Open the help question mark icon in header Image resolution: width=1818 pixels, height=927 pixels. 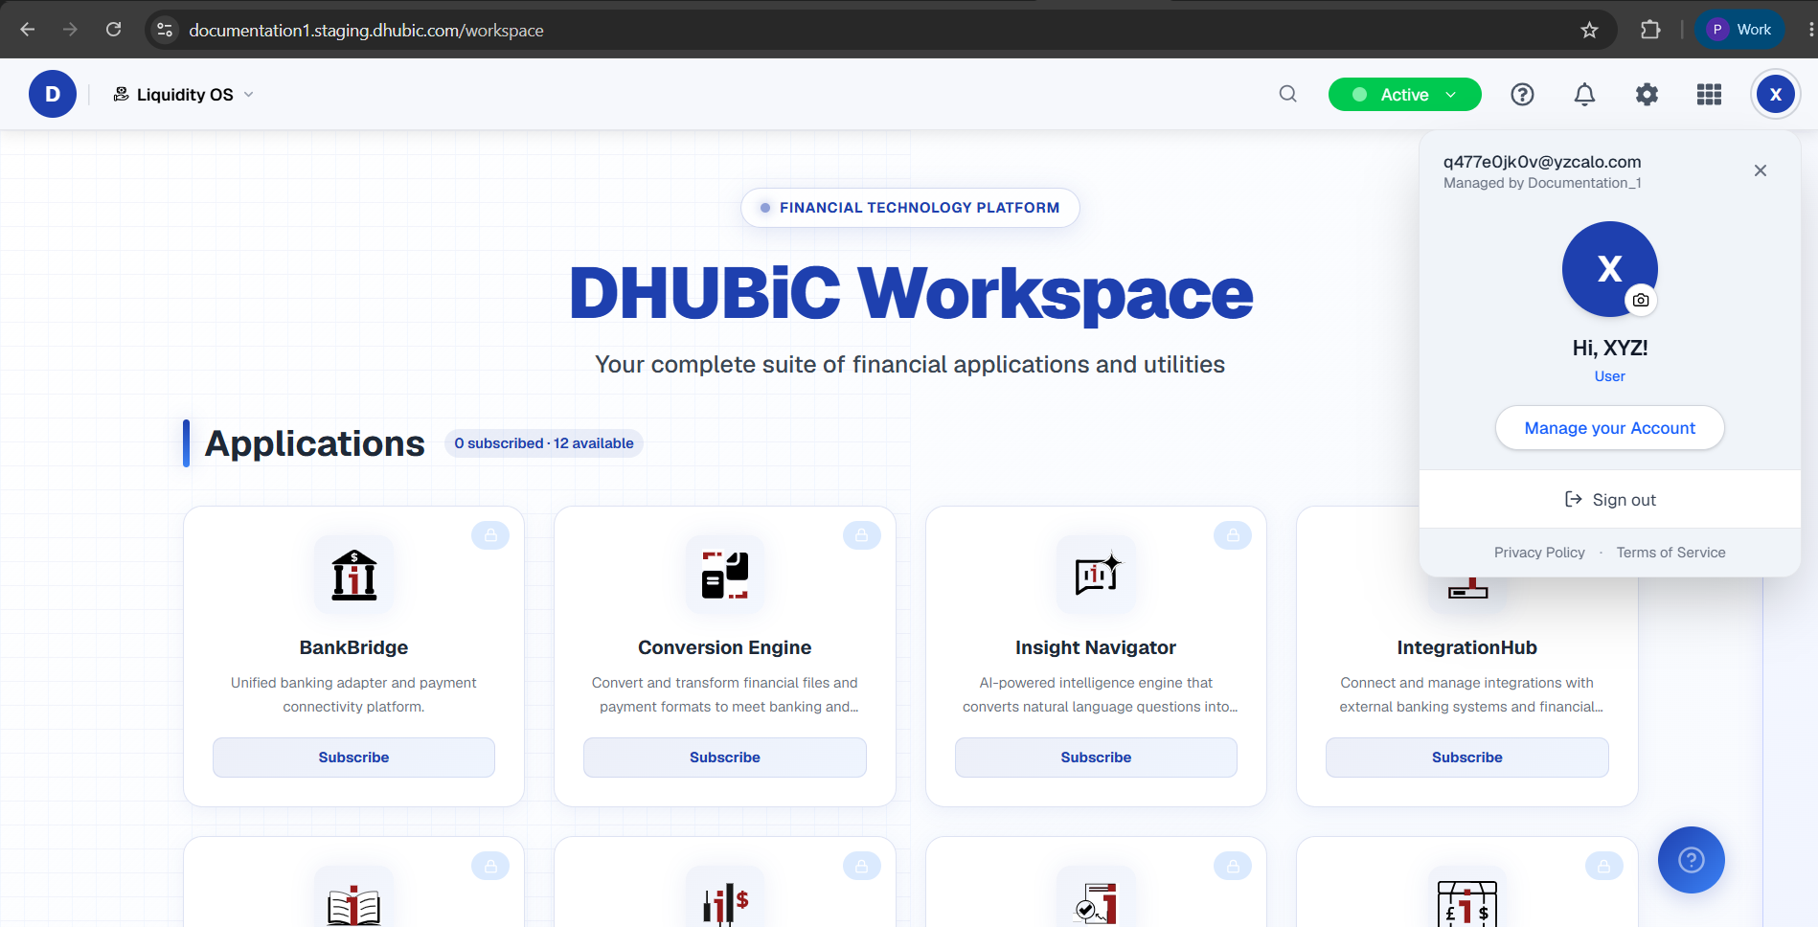coord(1522,94)
